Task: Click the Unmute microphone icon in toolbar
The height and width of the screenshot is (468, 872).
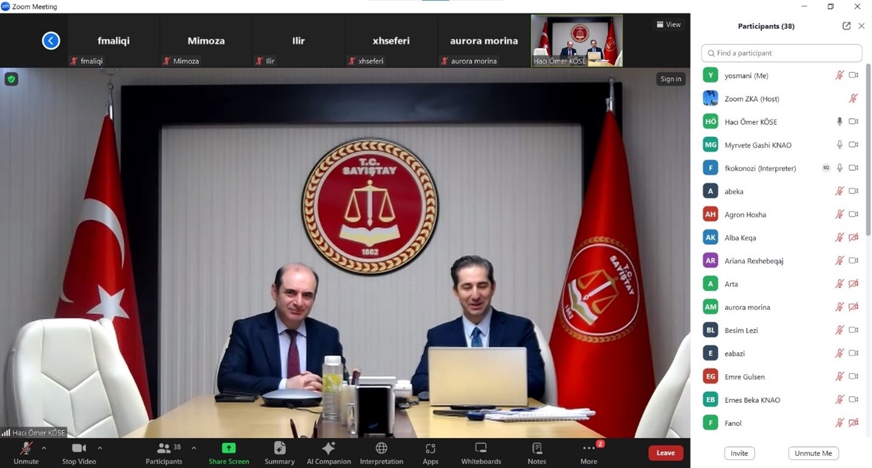Action: [26, 448]
